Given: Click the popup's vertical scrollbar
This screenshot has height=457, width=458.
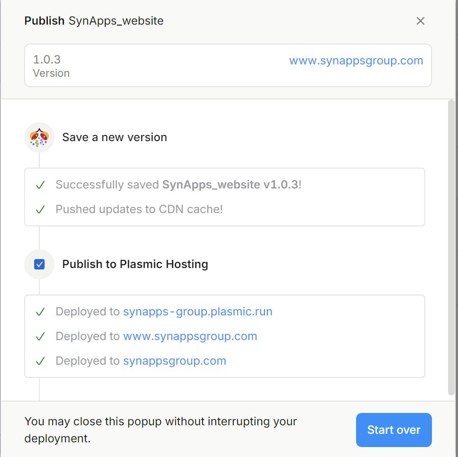Looking at the screenshot, I should pos(451,246).
